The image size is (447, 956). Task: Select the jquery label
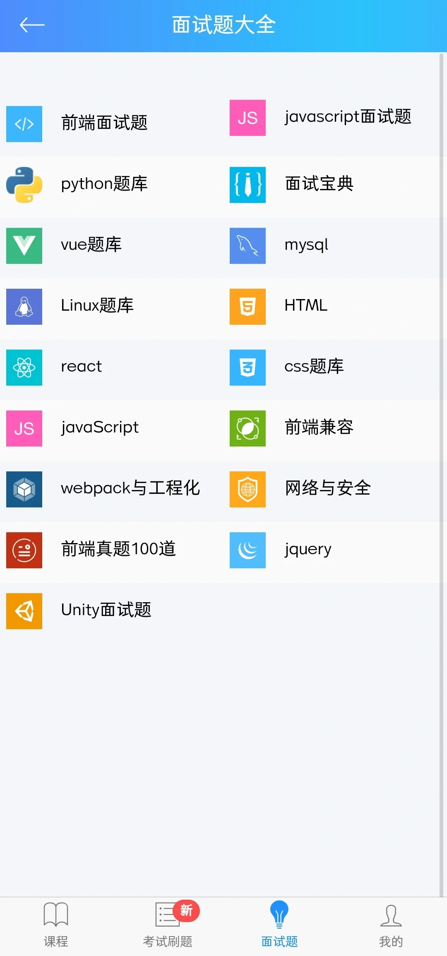(308, 550)
